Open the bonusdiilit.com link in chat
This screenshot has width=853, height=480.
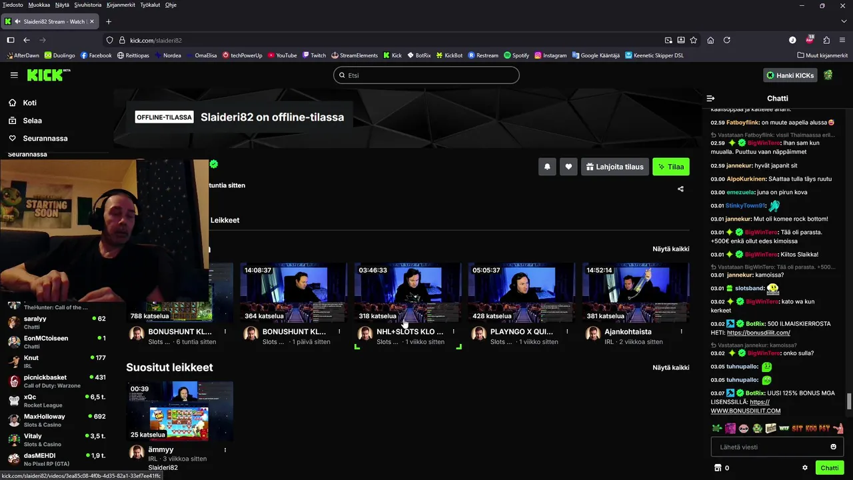pyautogui.click(x=758, y=333)
